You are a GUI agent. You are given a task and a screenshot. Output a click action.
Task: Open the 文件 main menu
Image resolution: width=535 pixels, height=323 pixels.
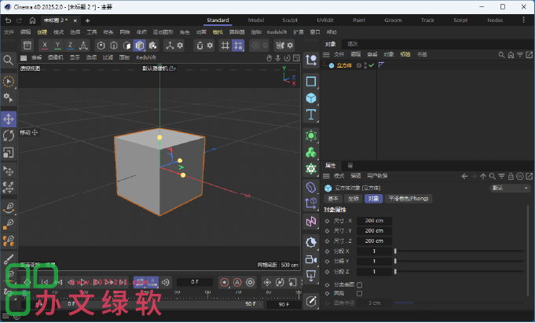pyautogui.click(x=9, y=32)
